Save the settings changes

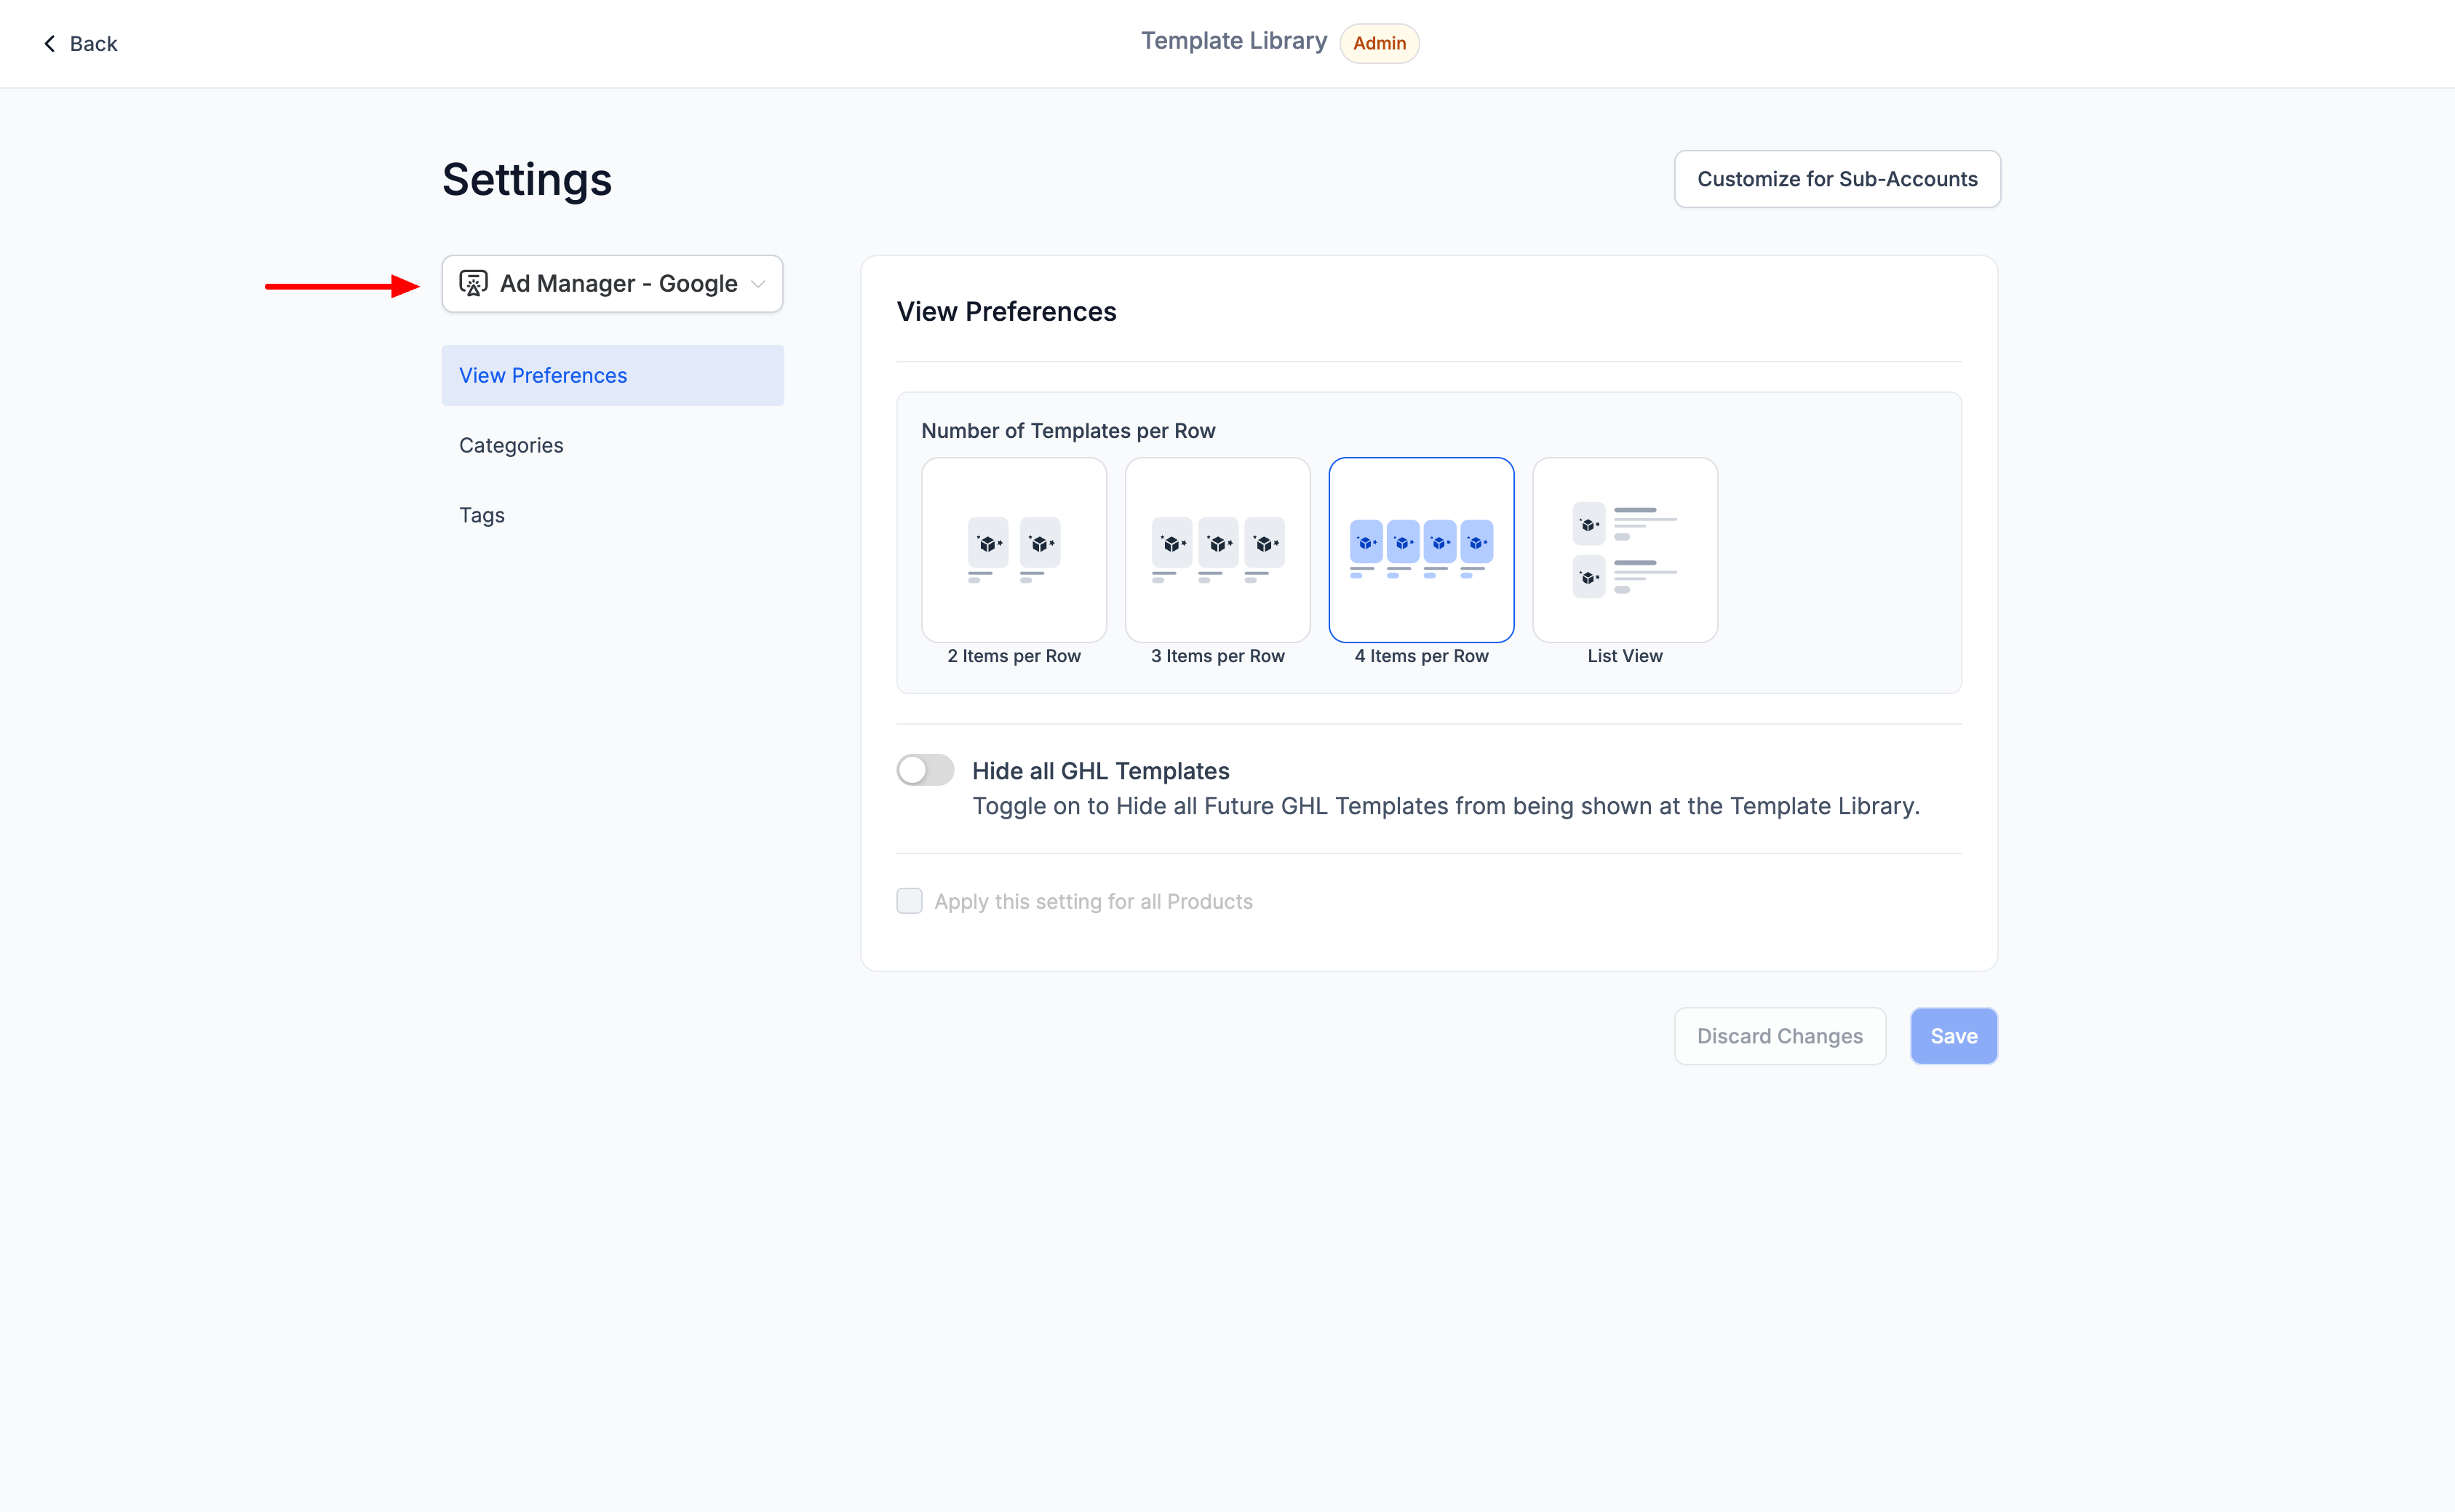tap(1952, 1036)
